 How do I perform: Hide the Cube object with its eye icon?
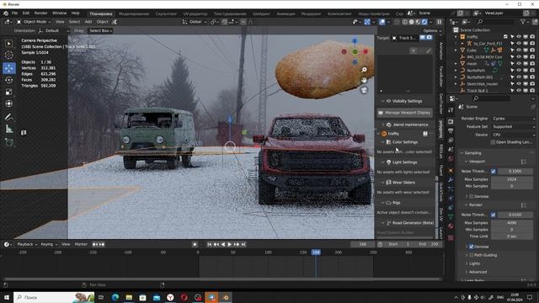(x=519, y=50)
